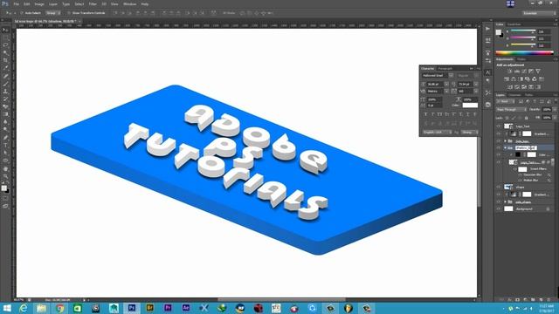Viewport: 559px width, 314px height.
Task: Open the Image menu
Action: point(39,3)
